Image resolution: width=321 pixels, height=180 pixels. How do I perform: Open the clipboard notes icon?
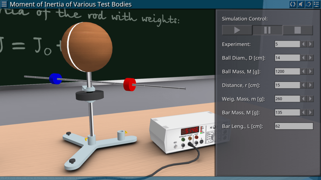(x=308, y=4)
